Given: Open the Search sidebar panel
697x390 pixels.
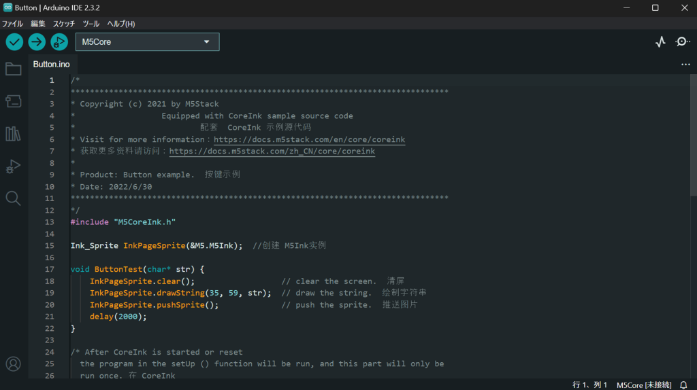Looking at the screenshot, I should [14, 198].
